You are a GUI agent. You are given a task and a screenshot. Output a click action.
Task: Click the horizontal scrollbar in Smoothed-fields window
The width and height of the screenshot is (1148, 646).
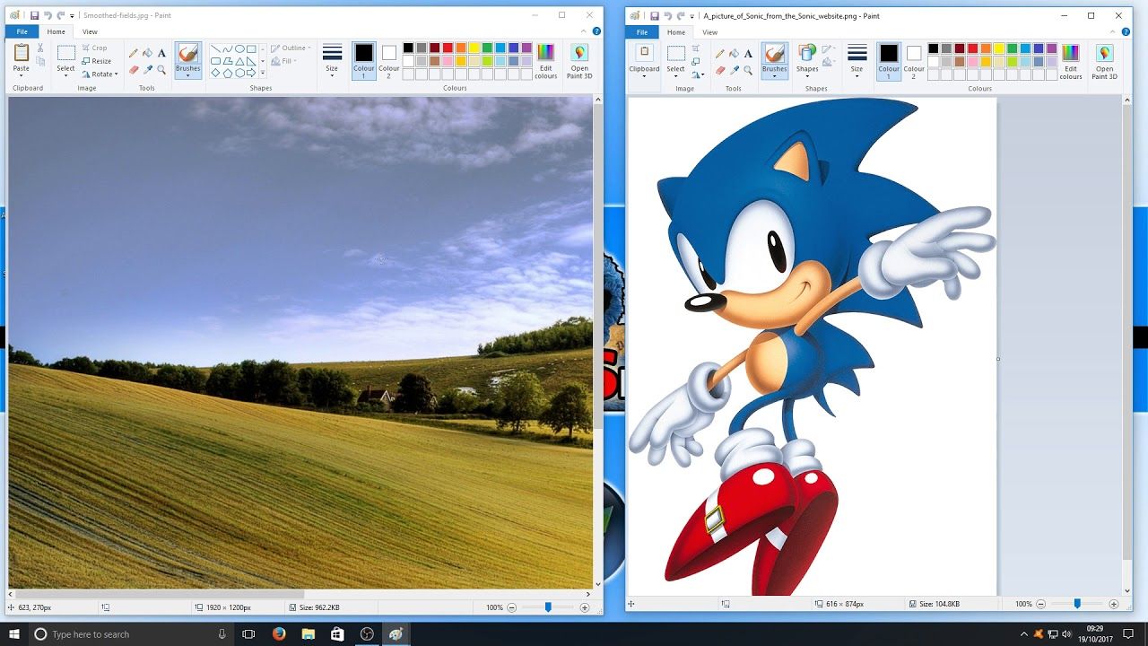pos(160,594)
